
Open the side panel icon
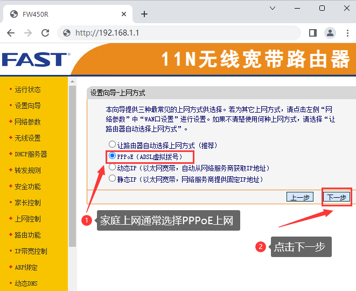pos(313,33)
